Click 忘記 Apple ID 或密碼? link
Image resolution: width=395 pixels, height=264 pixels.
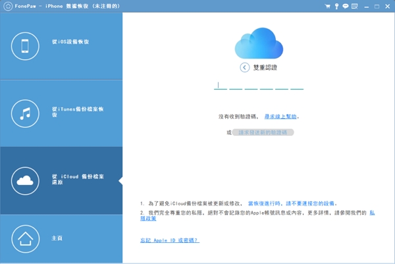tap(170, 240)
